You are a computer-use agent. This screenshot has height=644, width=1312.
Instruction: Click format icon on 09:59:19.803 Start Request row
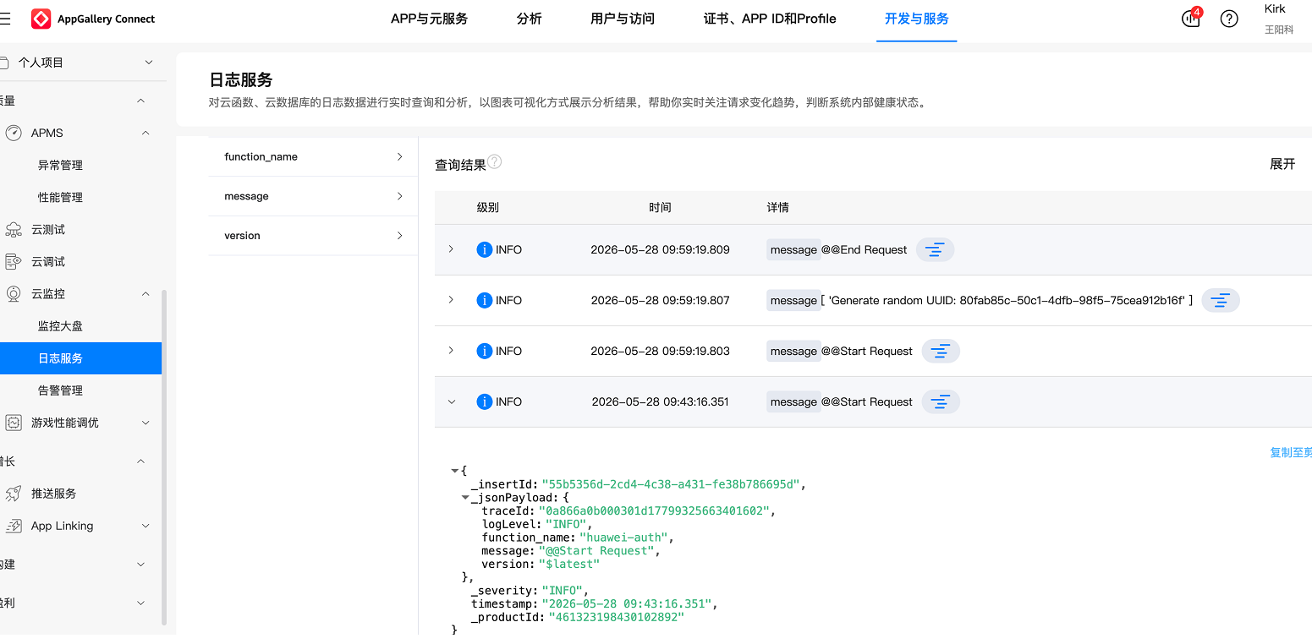(x=940, y=351)
